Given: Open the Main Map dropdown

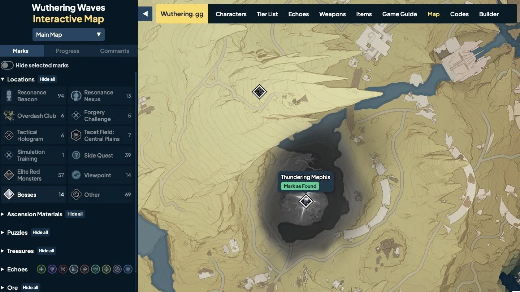Looking at the screenshot, I should pos(69,35).
